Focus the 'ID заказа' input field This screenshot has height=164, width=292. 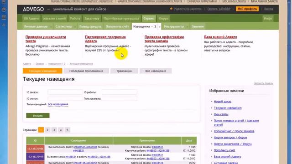(65, 92)
